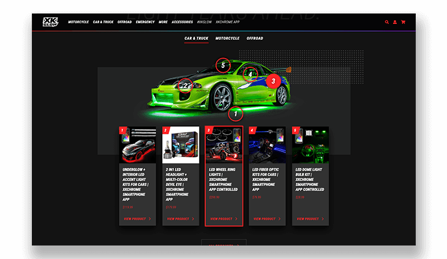Open Motorcycle in the top navigation
Image resolution: width=447 pixels, height=259 pixels.
pos(78,22)
